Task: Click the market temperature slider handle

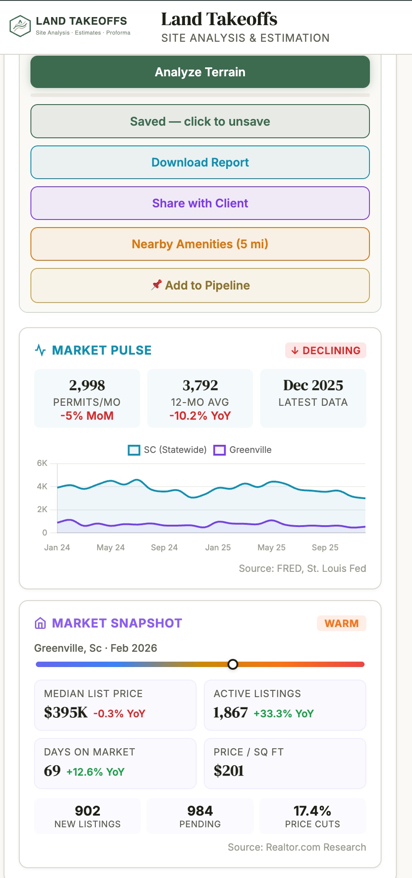Action: tap(233, 664)
